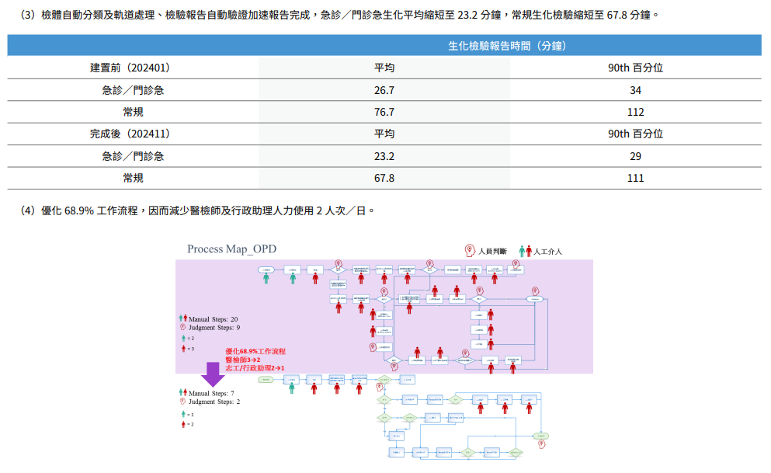Select the 23.2 cell in the table
771x473 pixels.
tap(384, 156)
